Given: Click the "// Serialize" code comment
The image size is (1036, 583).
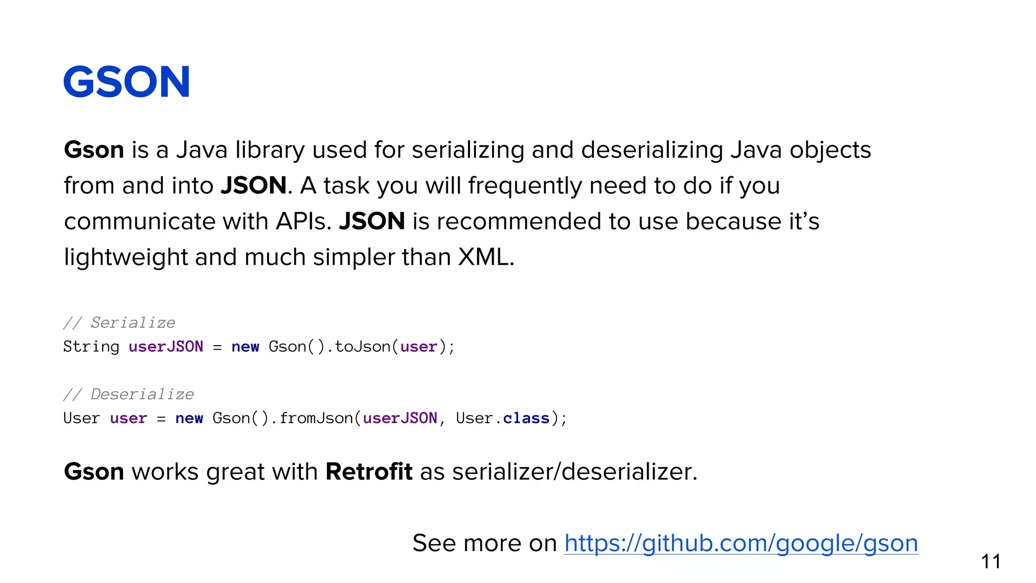Looking at the screenshot, I should click(119, 323).
